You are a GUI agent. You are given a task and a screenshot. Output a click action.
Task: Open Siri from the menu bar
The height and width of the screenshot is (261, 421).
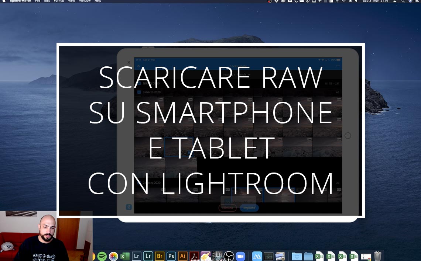coord(410,1)
